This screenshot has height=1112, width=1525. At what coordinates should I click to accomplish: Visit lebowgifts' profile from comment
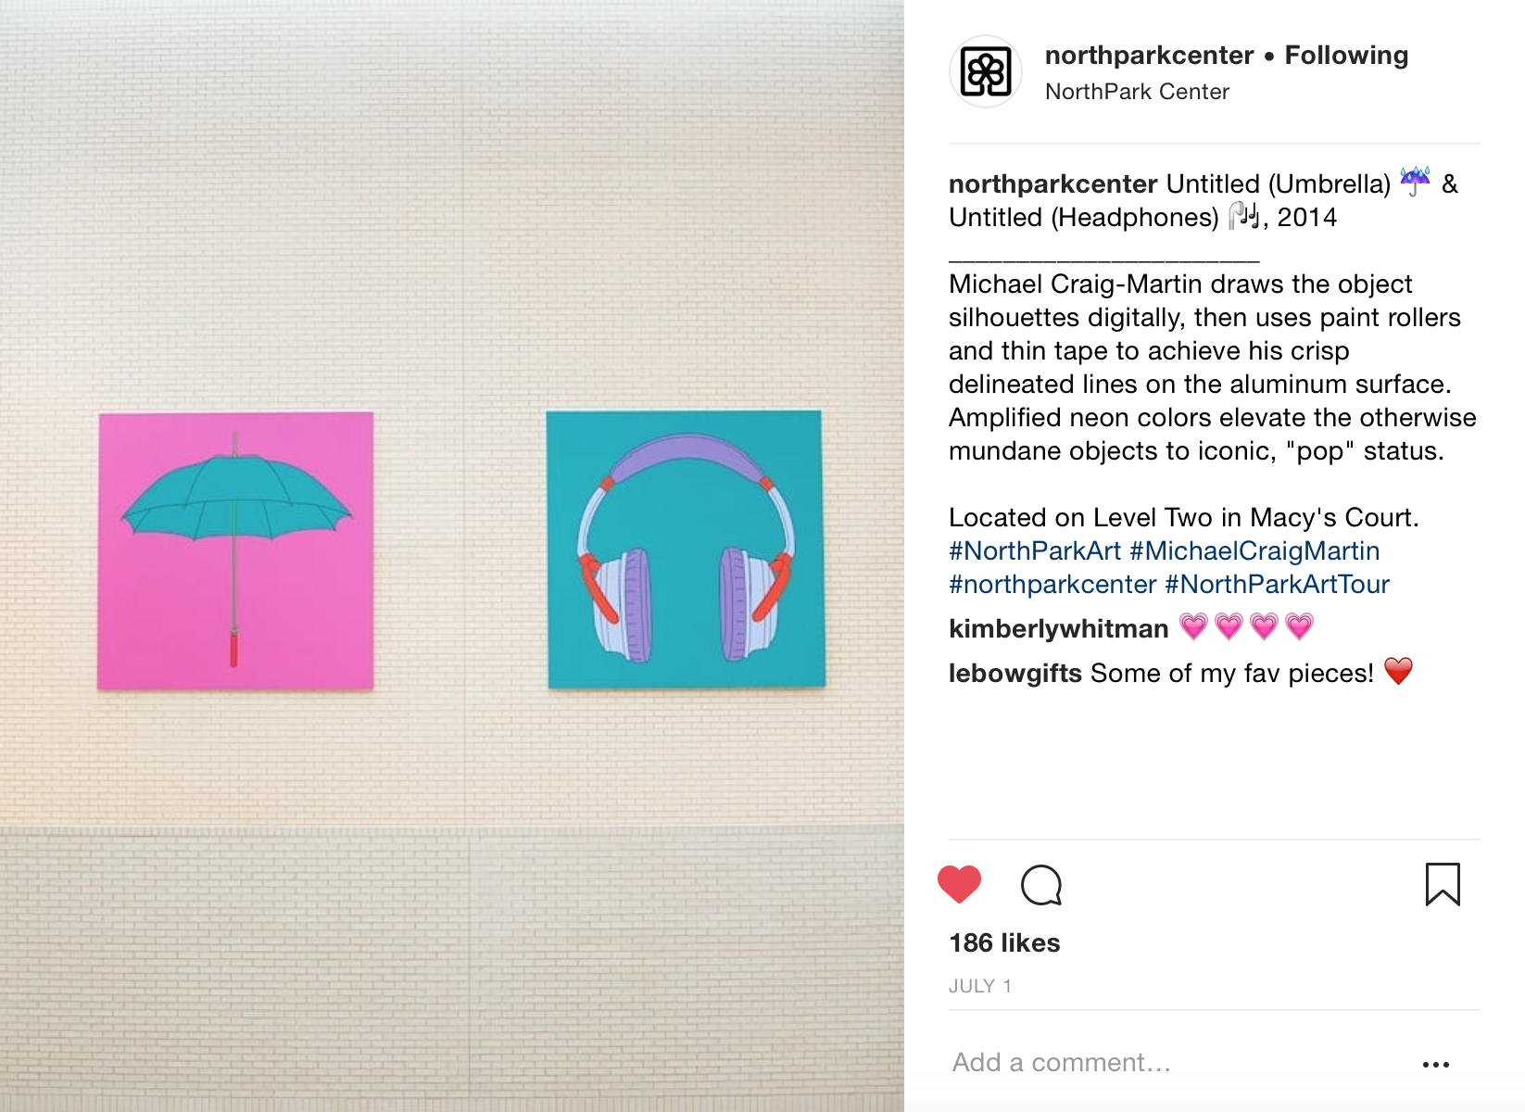click(1015, 674)
